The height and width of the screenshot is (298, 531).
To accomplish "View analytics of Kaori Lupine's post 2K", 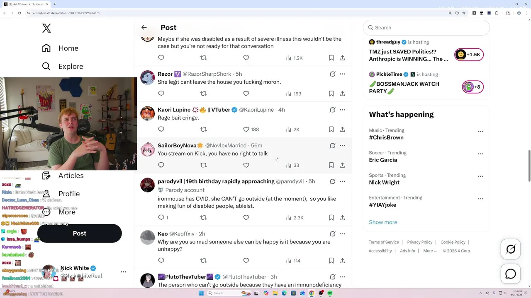I will (292, 130).
